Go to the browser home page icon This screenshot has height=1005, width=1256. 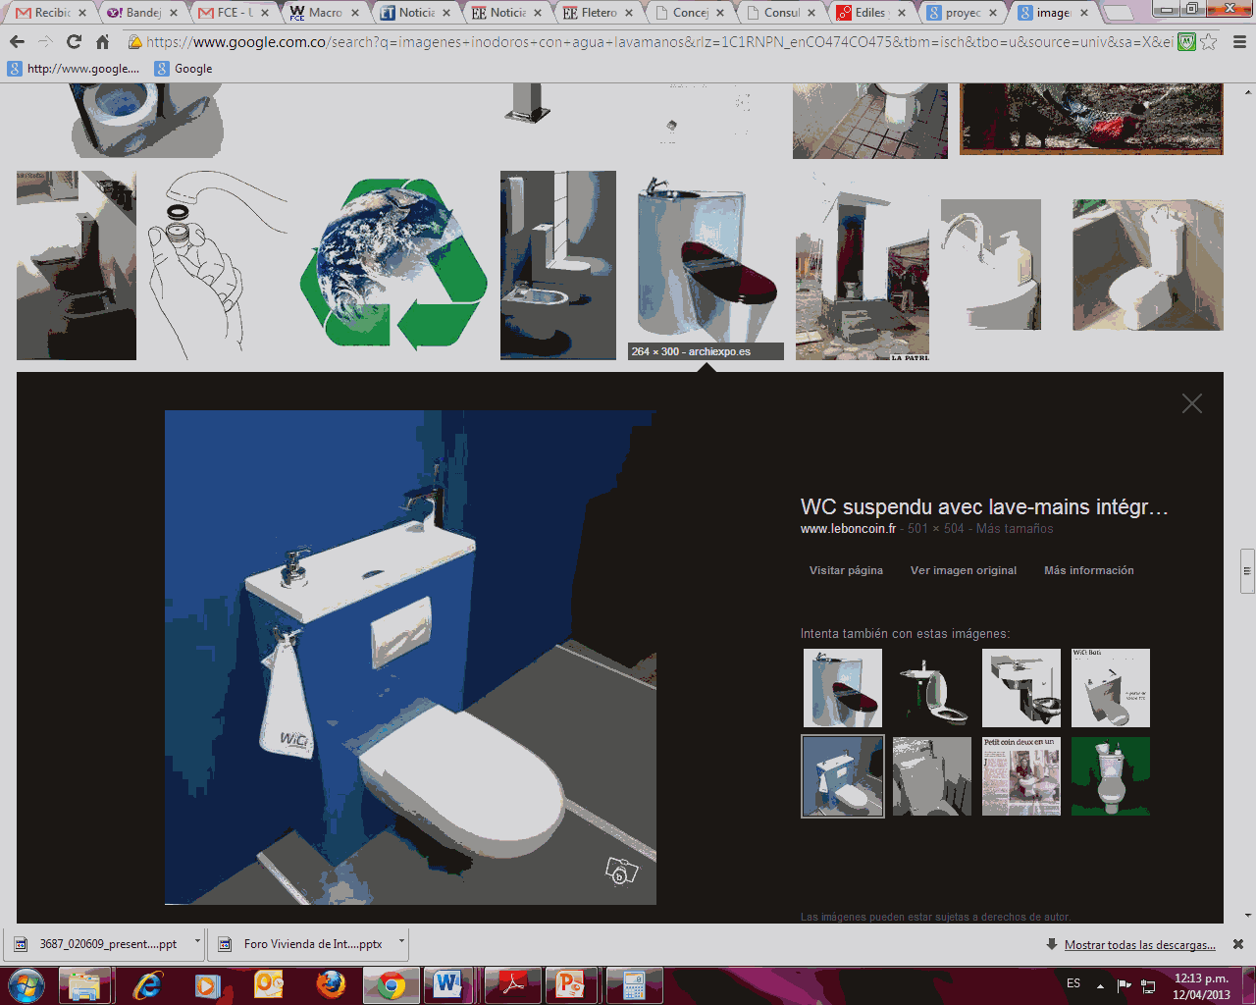[x=103, y=42]
